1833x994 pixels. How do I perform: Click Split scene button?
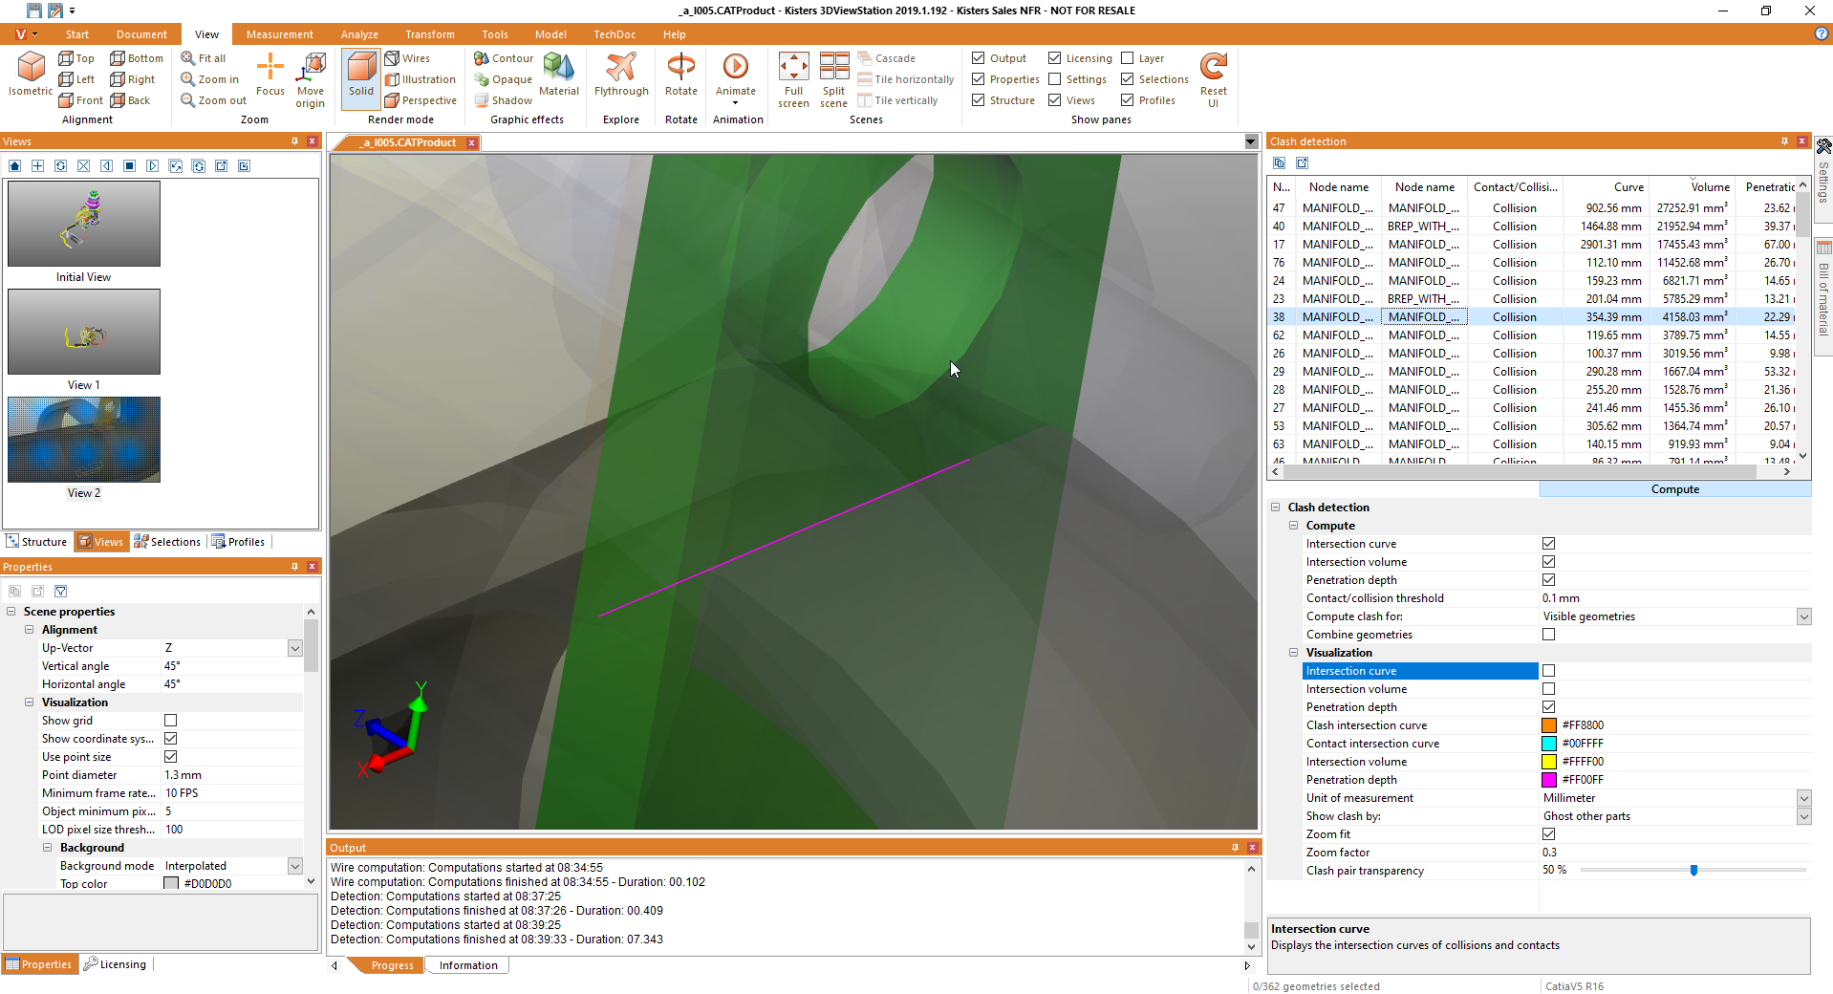click(833, 80)
